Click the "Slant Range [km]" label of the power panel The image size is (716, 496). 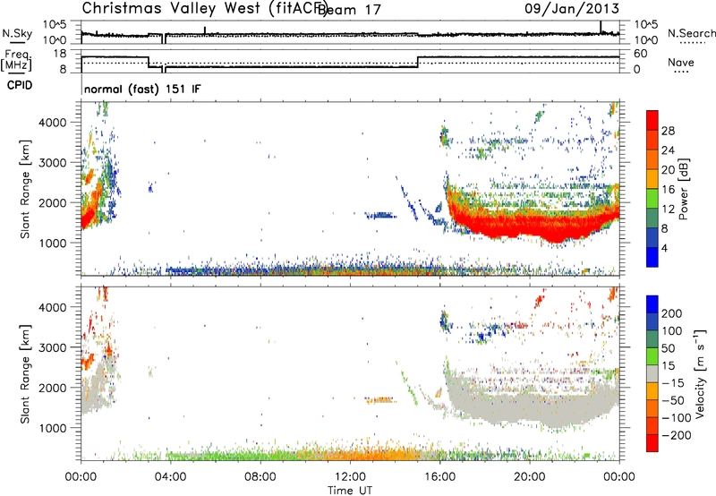click(25, 189)
